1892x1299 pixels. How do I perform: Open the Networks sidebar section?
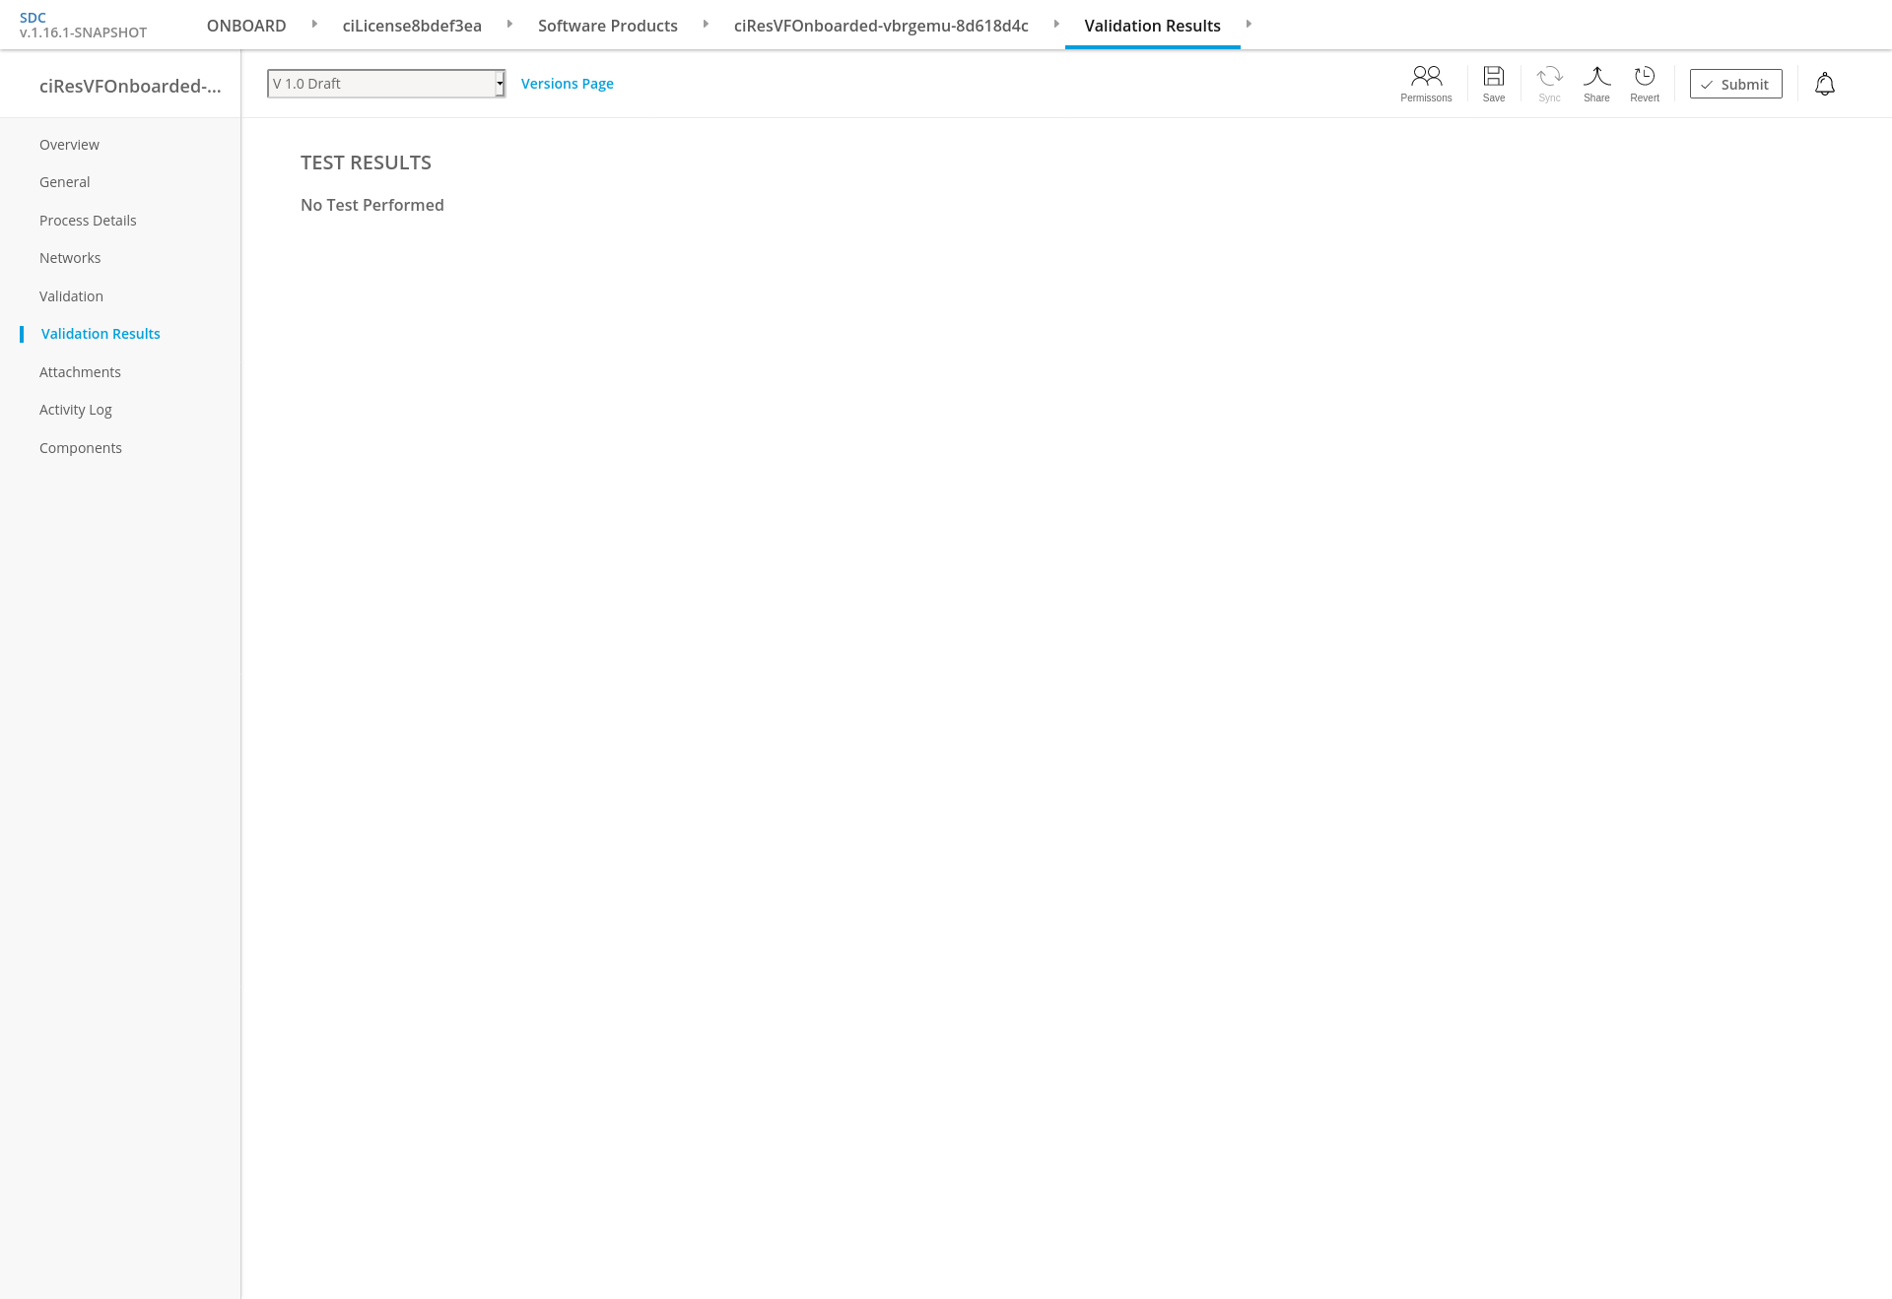click(70, 258)
